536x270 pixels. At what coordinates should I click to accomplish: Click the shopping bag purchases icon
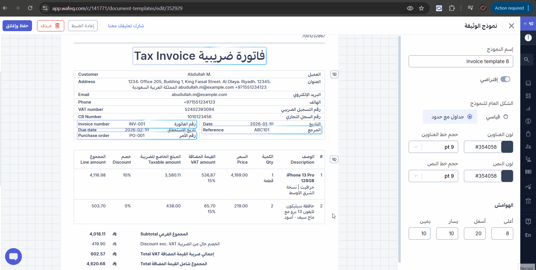tap(528, 134)
